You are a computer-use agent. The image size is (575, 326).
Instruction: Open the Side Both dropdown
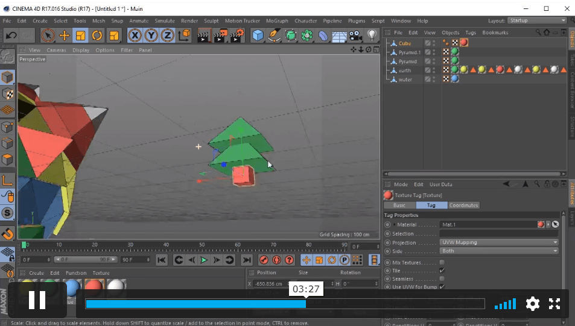click(x=499, y=251)
